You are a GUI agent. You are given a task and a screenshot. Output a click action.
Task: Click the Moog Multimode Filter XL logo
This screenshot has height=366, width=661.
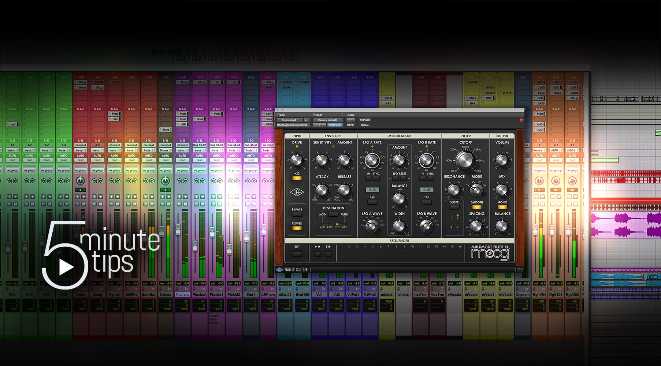point(490,253)
